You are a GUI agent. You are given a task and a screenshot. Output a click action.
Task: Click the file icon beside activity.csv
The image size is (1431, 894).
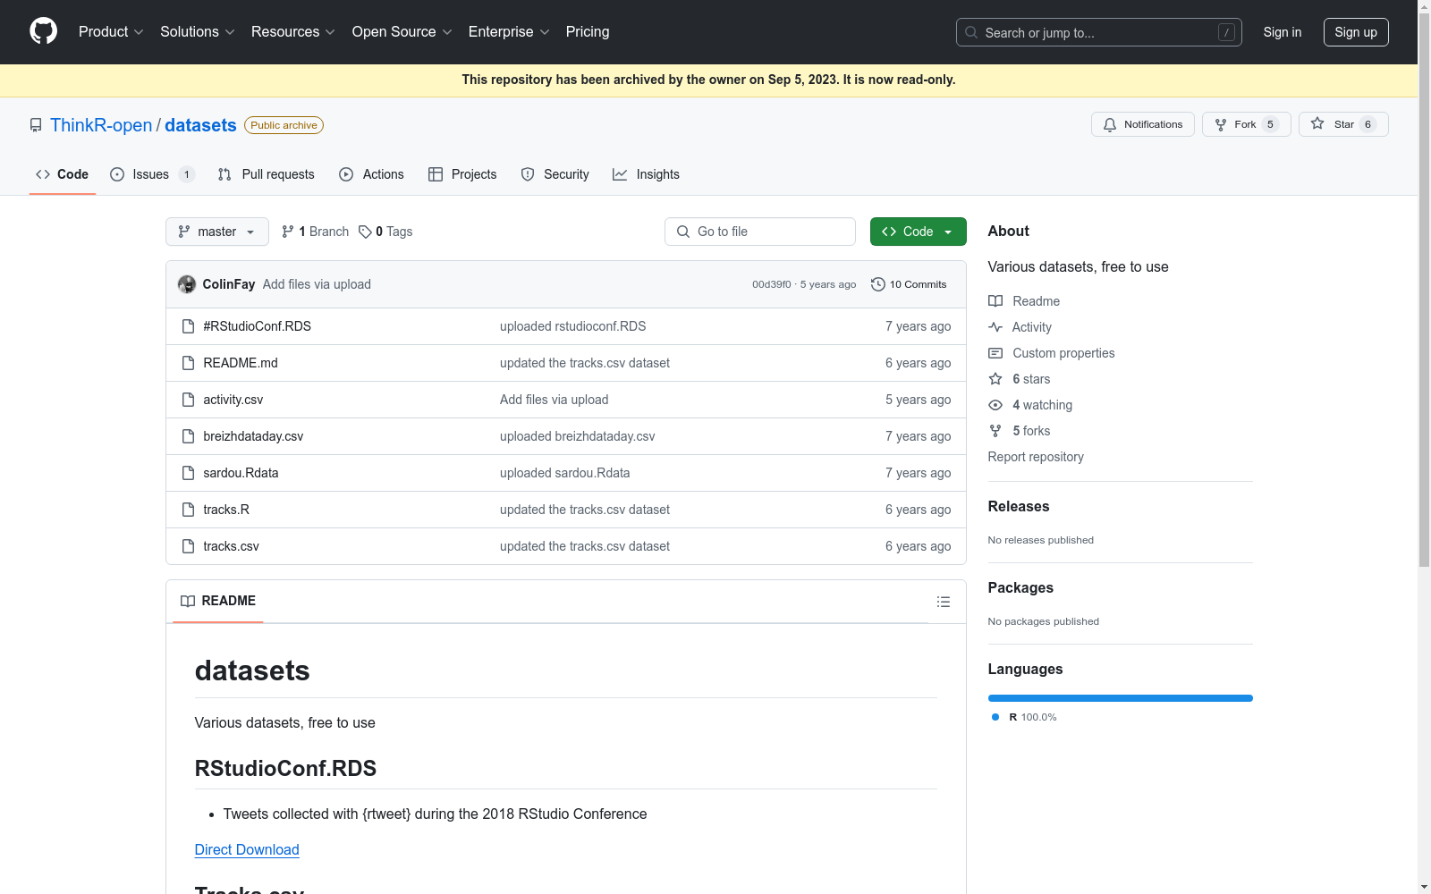point(188,400)
